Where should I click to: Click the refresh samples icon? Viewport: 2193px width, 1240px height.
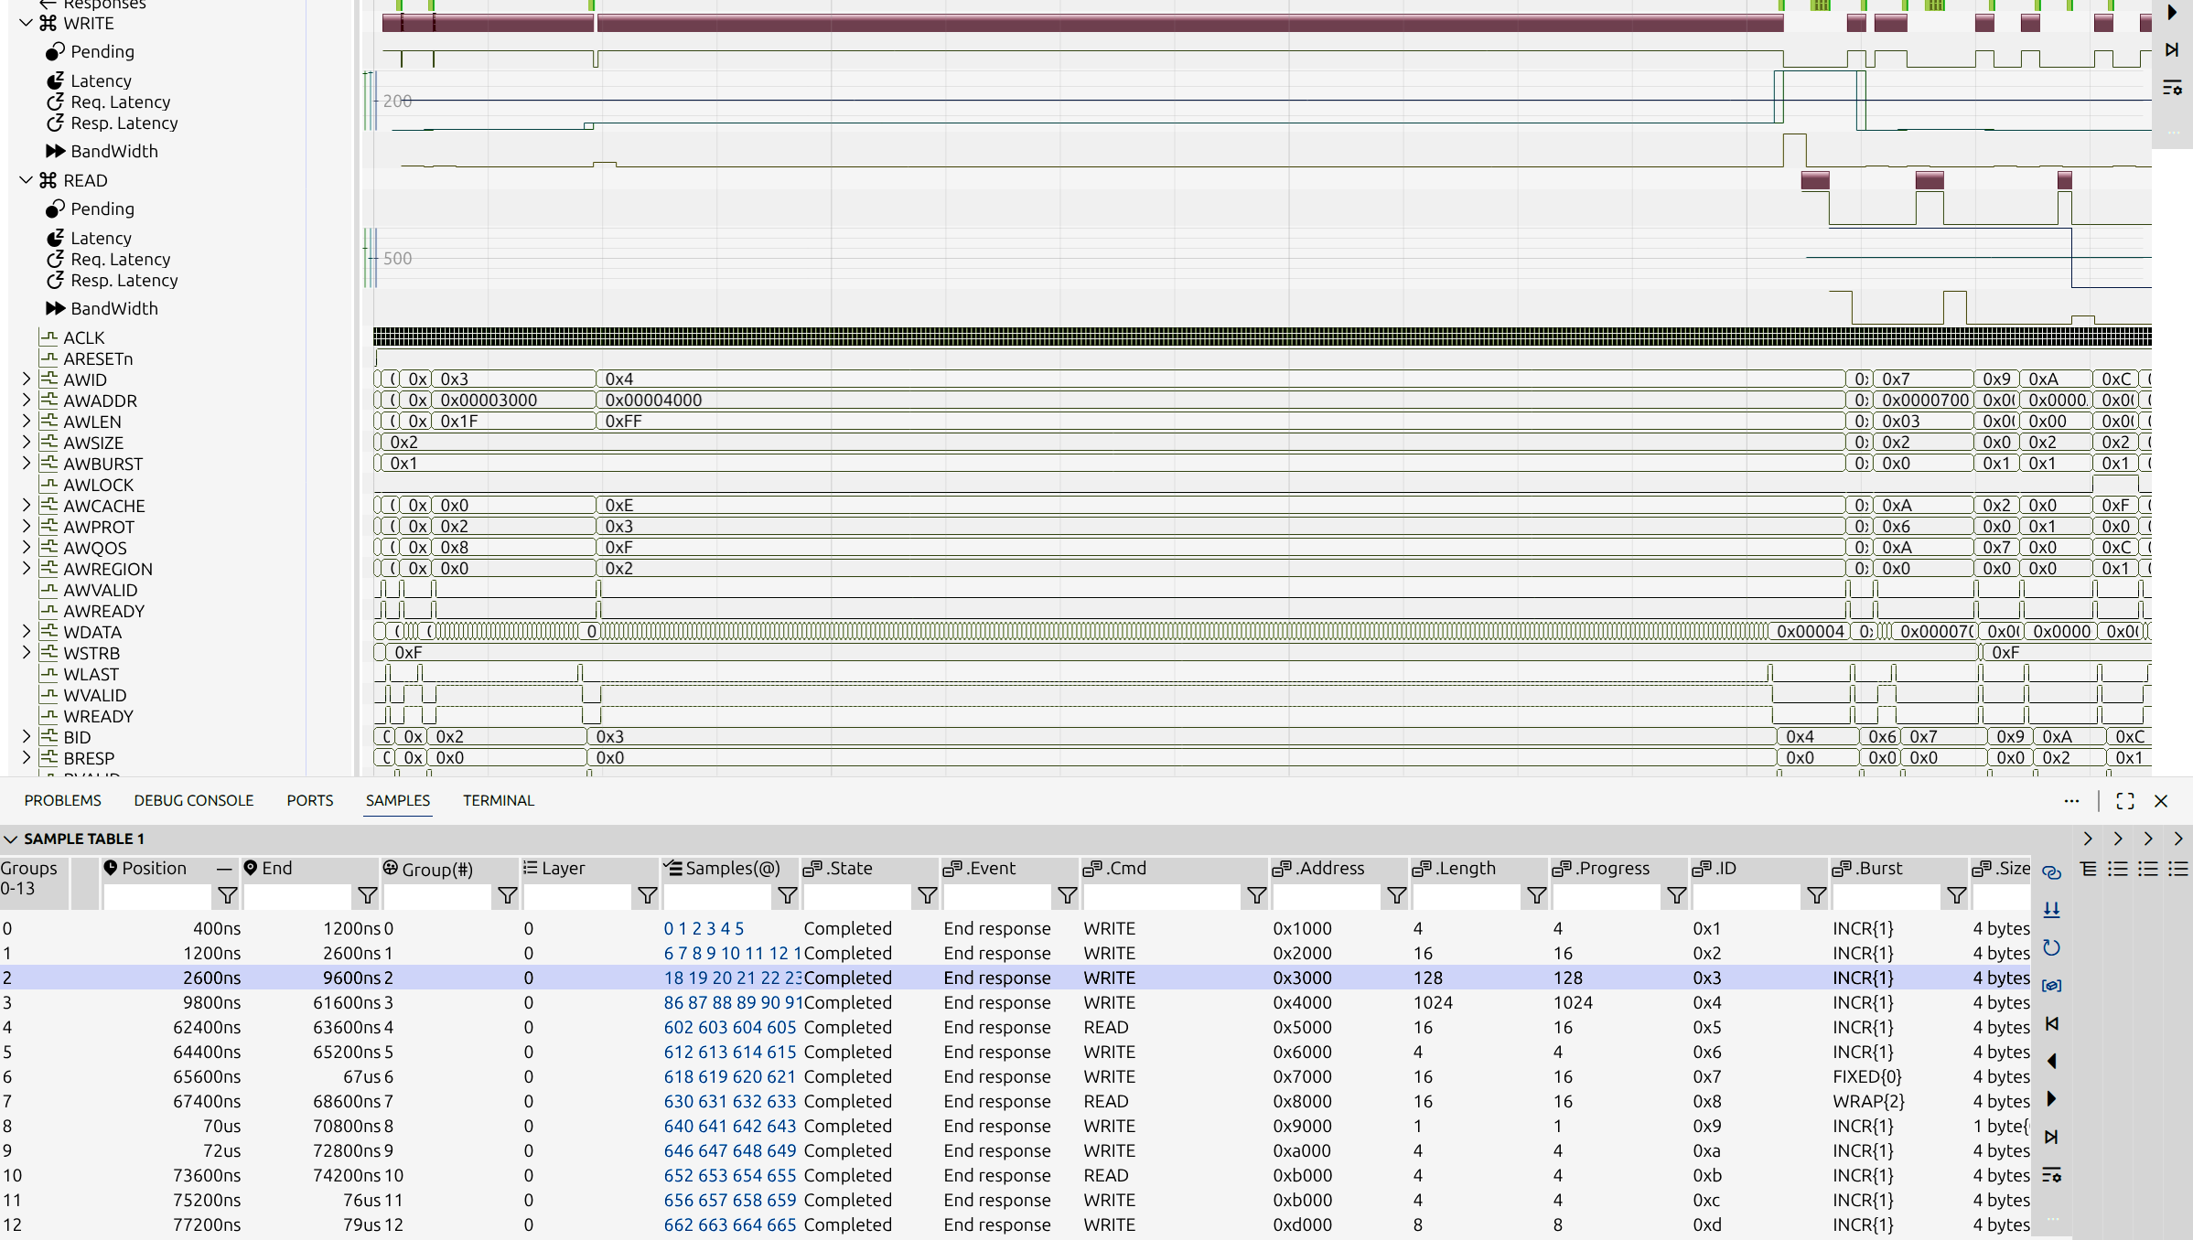click(x=2051, y=947)
